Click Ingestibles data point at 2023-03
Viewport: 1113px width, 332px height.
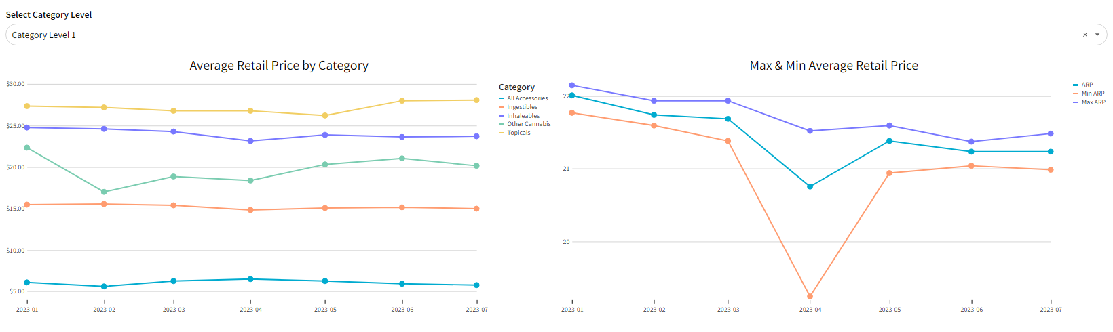pyautogui.click(x=174, y=205)
